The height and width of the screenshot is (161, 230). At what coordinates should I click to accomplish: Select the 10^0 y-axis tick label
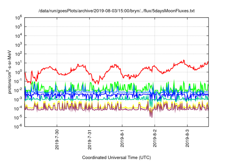(x=18, y=72)
